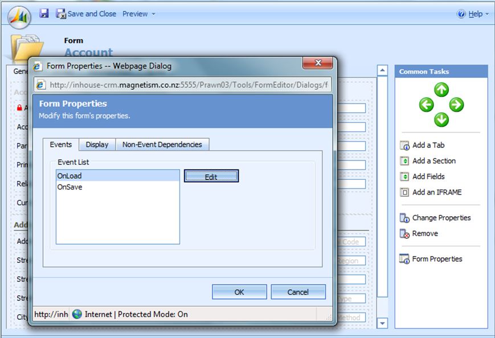This screenshot has height=338, width=495.
Task: Click Add a Section task
Action: (433, 161)
